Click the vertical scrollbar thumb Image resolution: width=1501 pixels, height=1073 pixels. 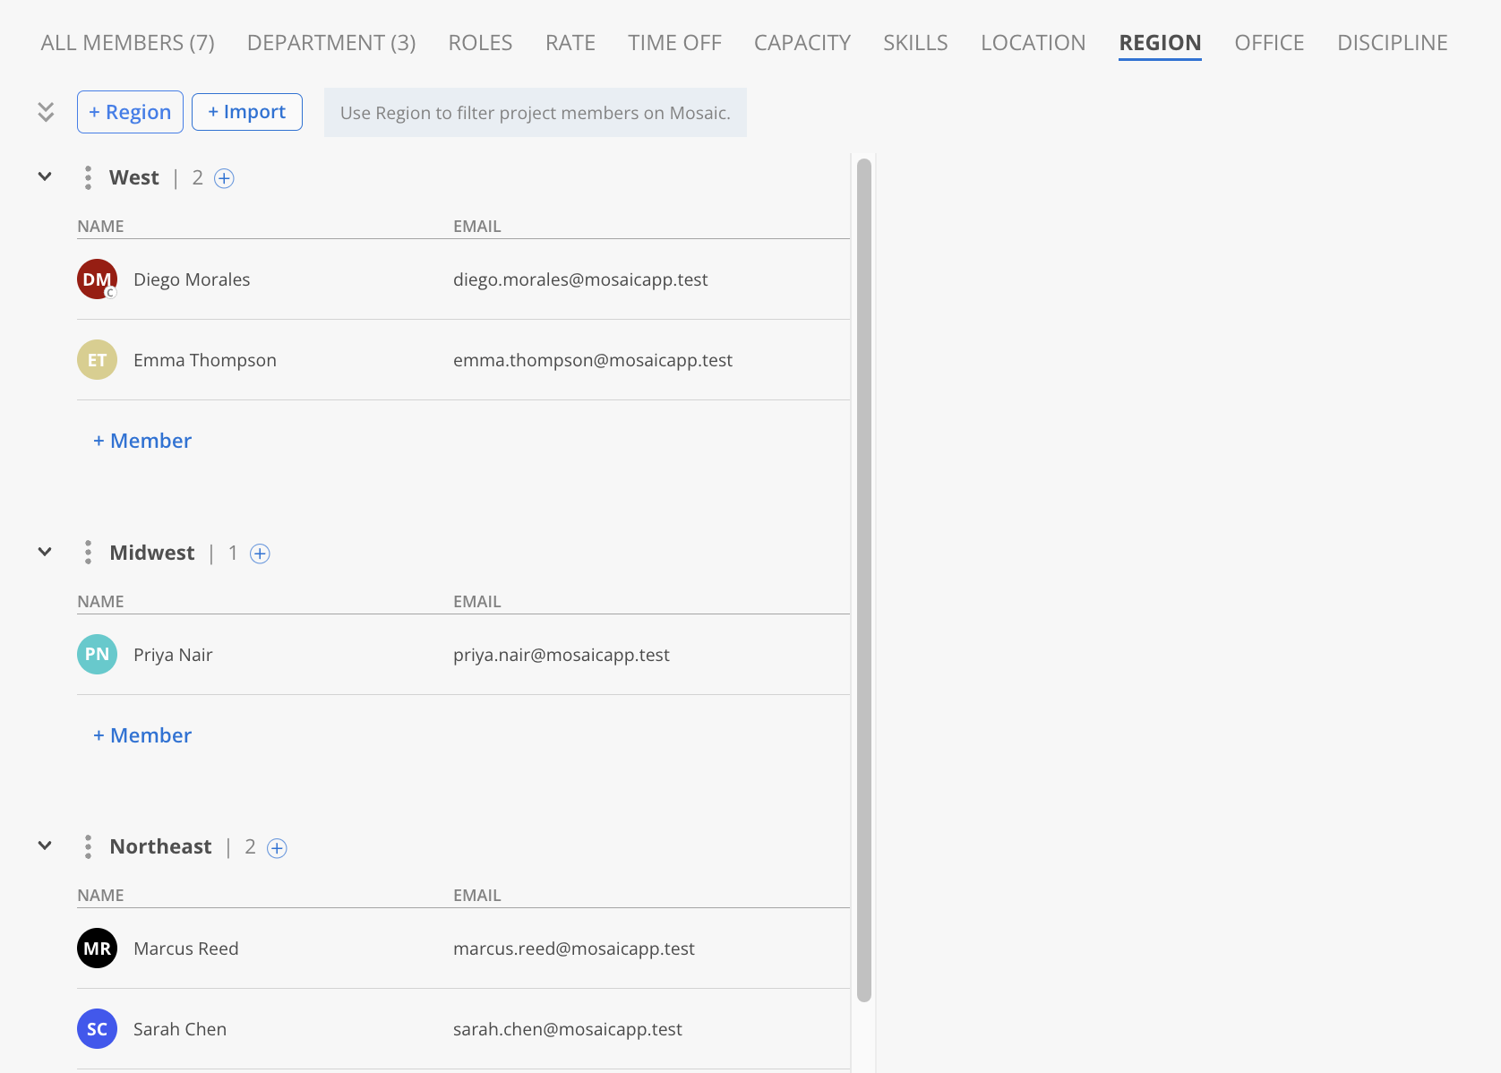click(x=864, y=580)
